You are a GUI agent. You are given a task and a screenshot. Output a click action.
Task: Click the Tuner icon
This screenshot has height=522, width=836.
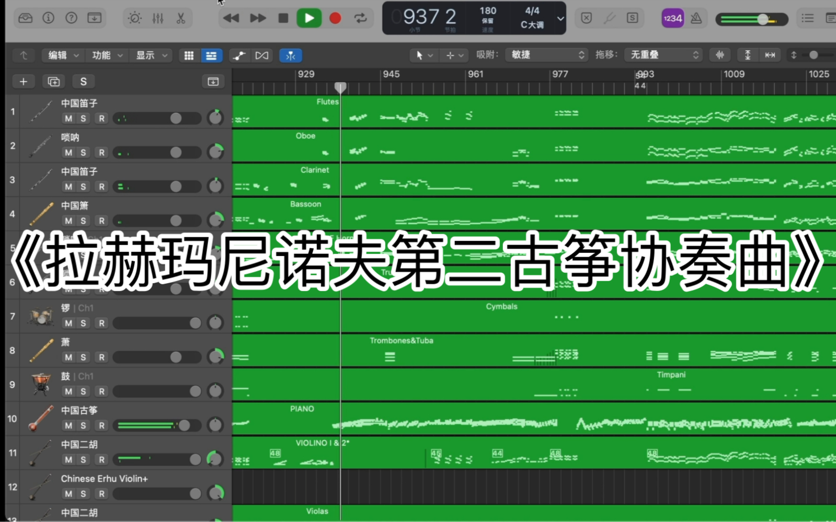click(609, 18)
